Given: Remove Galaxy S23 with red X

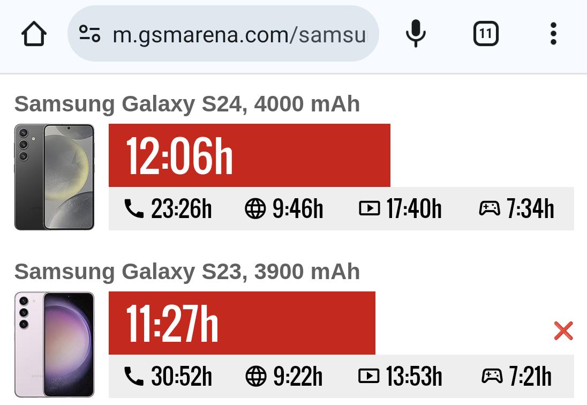Looking at the screenshot, I should click(x=563, y=331).
